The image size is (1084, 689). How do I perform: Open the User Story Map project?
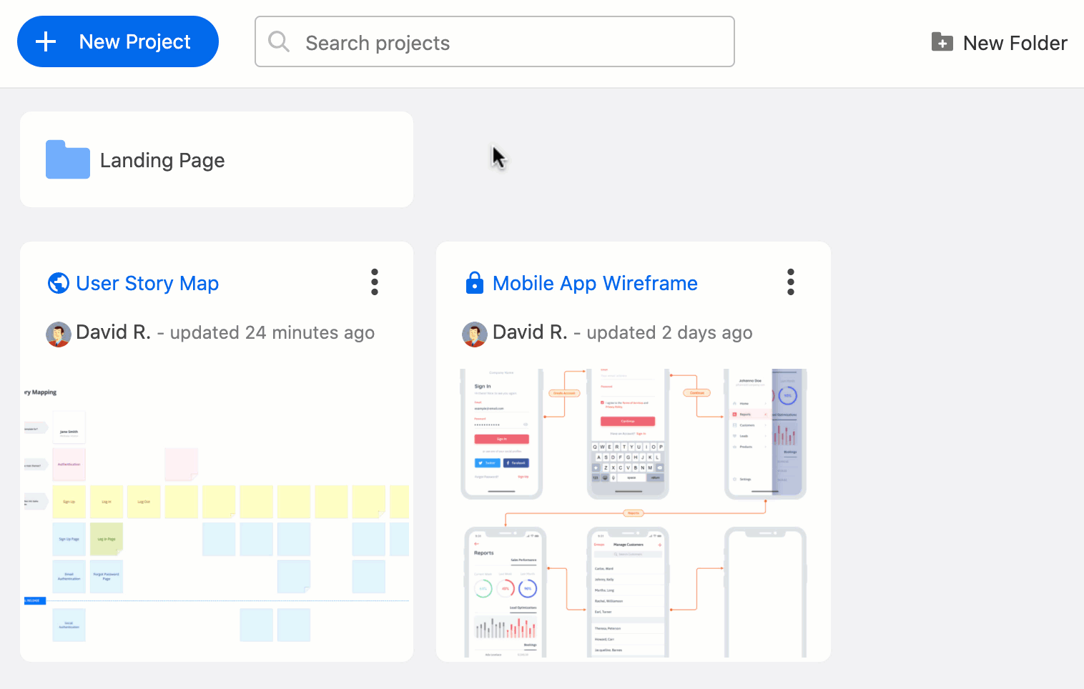pos(147,283)
